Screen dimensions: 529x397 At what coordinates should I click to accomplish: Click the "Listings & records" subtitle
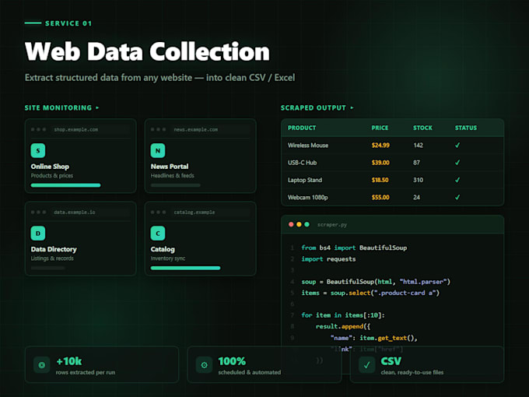[x=52, y=258]
